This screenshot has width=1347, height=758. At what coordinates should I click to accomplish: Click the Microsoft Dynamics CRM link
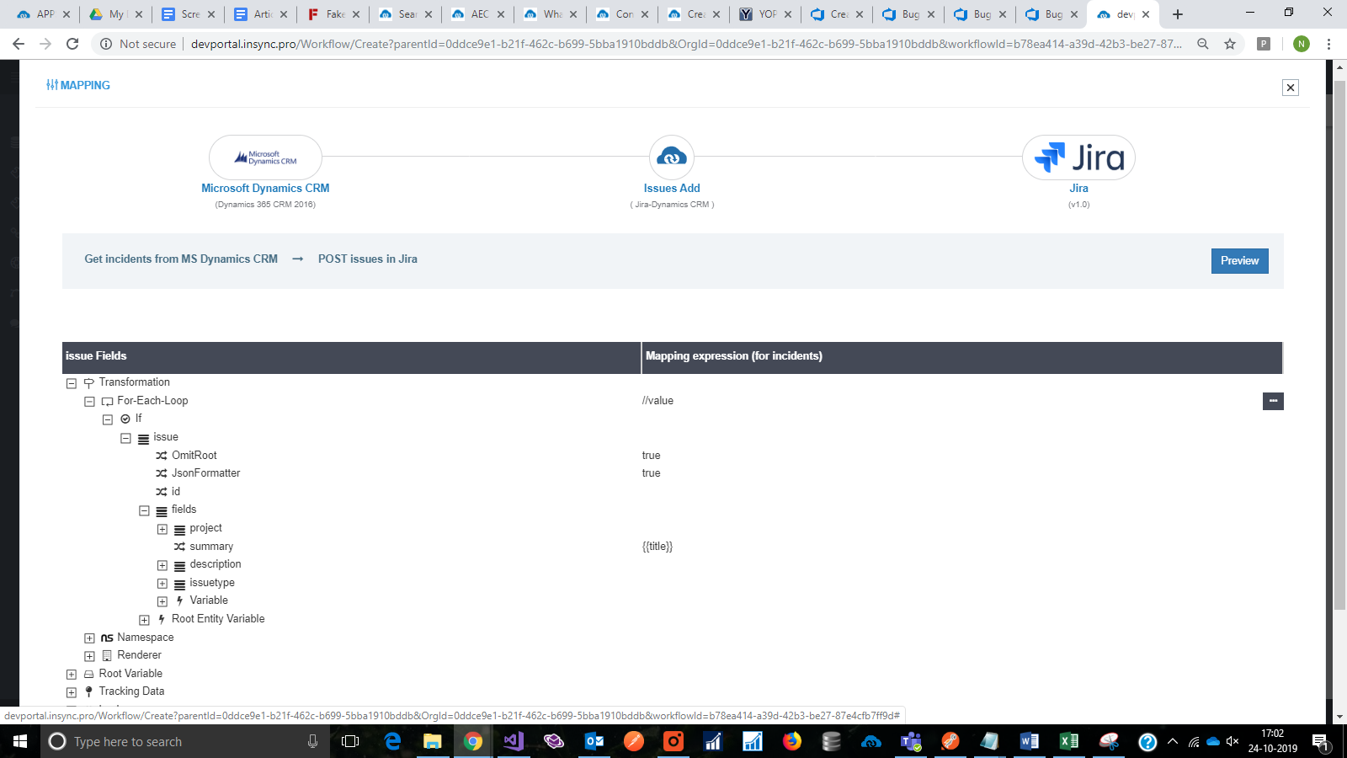coord(265,189)
